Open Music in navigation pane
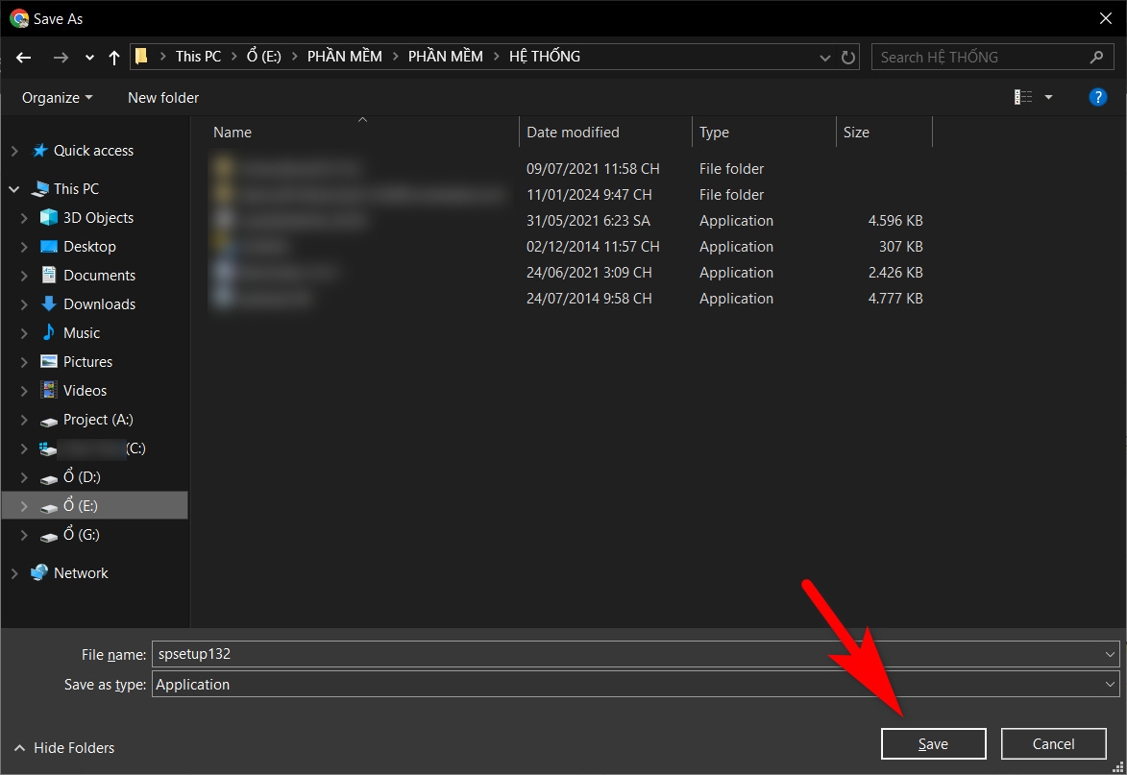1127x775 pixels. [x=82, y=332]
